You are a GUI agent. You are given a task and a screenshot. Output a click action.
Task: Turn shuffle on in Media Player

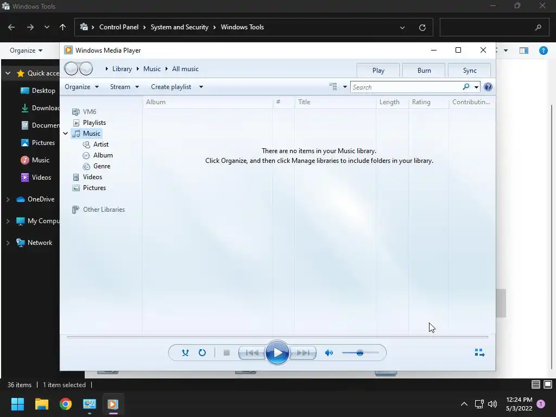coord(185,352)
